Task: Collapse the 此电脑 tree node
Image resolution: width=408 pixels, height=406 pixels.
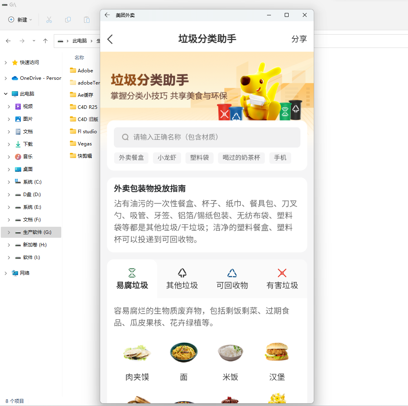Action: tap(6, 94)
